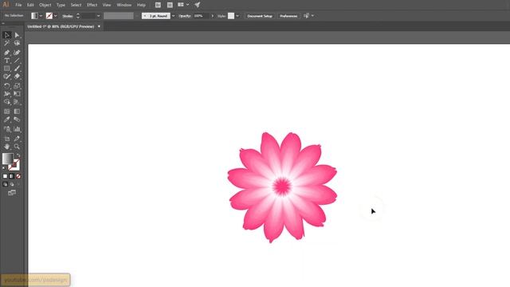Select the Eyedropper tool
Screen dimensions: 510x287
pyautogui.click(x=7, y=120)
